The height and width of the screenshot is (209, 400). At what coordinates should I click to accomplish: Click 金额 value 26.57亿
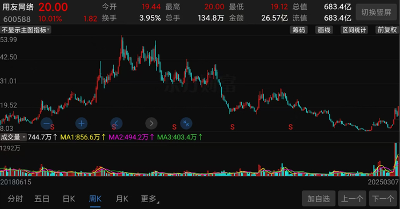point(274,18)
